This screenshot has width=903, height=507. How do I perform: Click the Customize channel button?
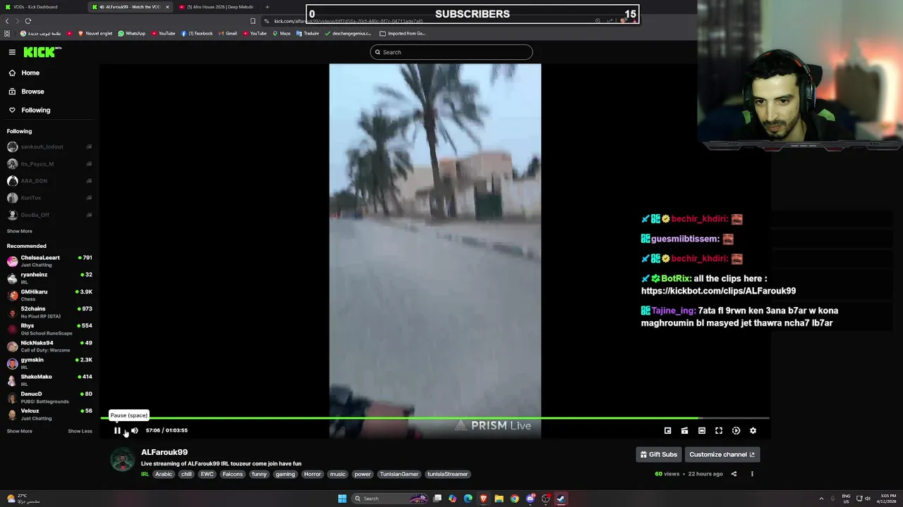[x=722, y=454]
